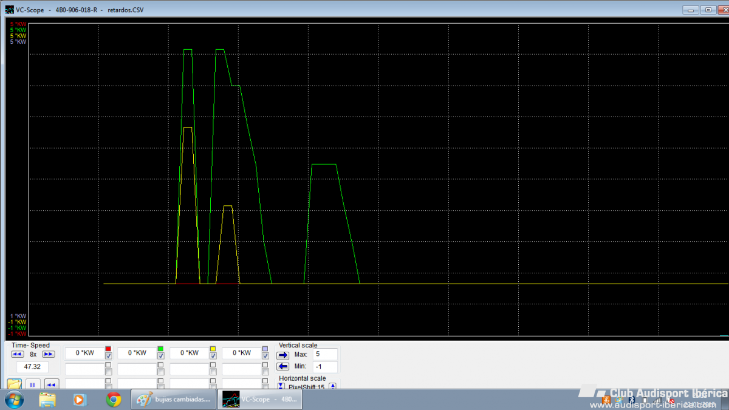
Task: Pick the green channel color swatch
Action: pos(161,349)
